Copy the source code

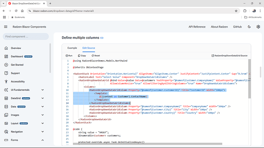[82, 56]
